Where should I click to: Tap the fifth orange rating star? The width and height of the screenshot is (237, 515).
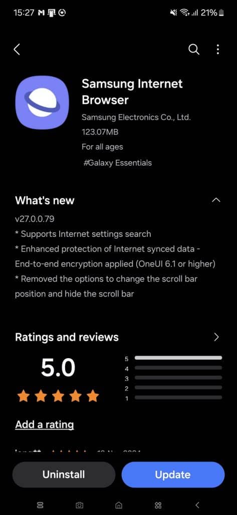click(93, 396)
